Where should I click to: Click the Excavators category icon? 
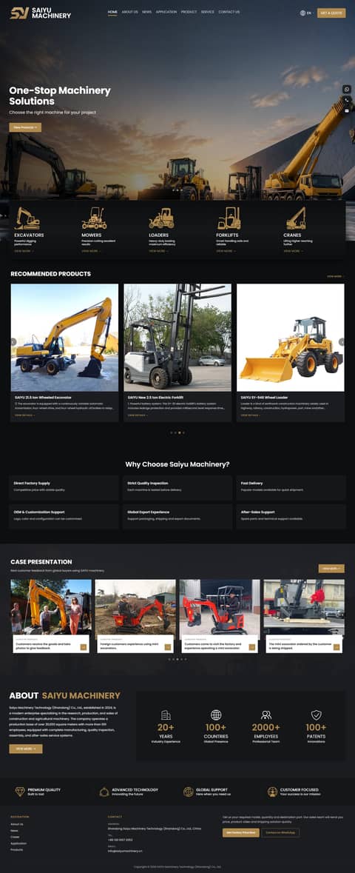(x=27, y=218)
